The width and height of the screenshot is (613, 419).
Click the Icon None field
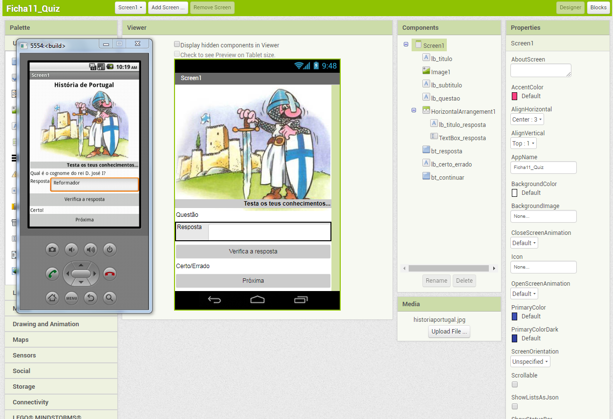pos(544,267)
